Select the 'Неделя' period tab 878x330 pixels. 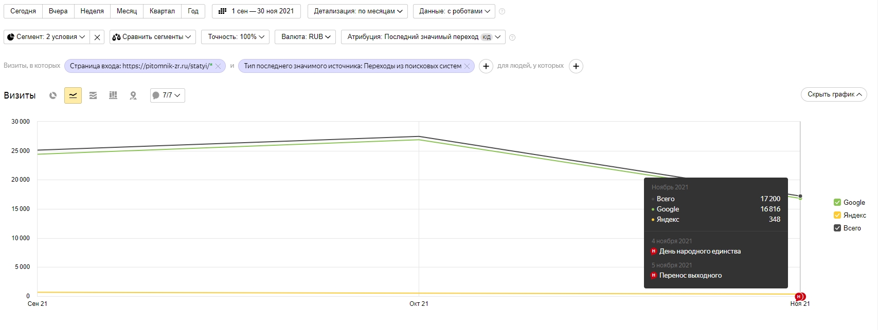(92, 11)
